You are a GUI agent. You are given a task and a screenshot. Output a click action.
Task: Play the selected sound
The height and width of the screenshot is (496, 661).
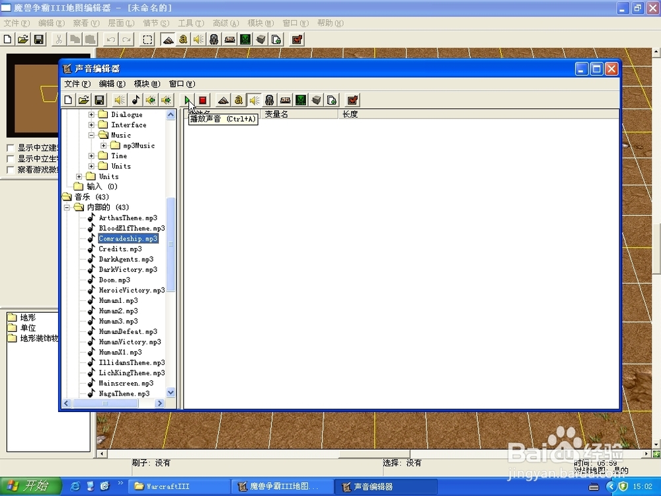(x=187, y=100)
